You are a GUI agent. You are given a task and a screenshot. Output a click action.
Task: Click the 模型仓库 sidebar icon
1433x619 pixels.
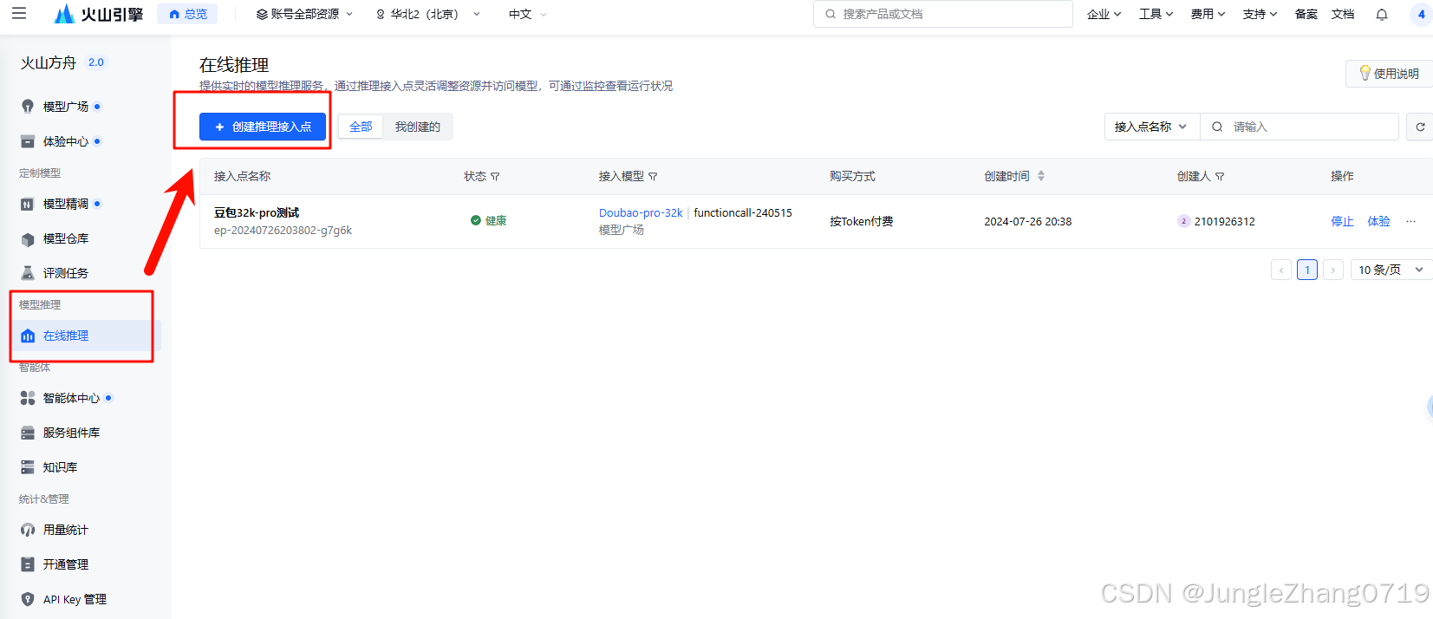pos(28,238)
